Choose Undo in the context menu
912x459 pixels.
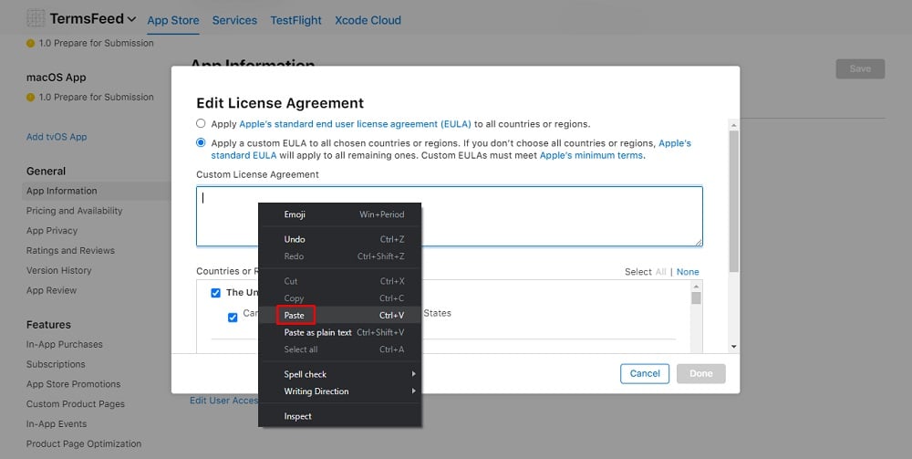point(339,239)
